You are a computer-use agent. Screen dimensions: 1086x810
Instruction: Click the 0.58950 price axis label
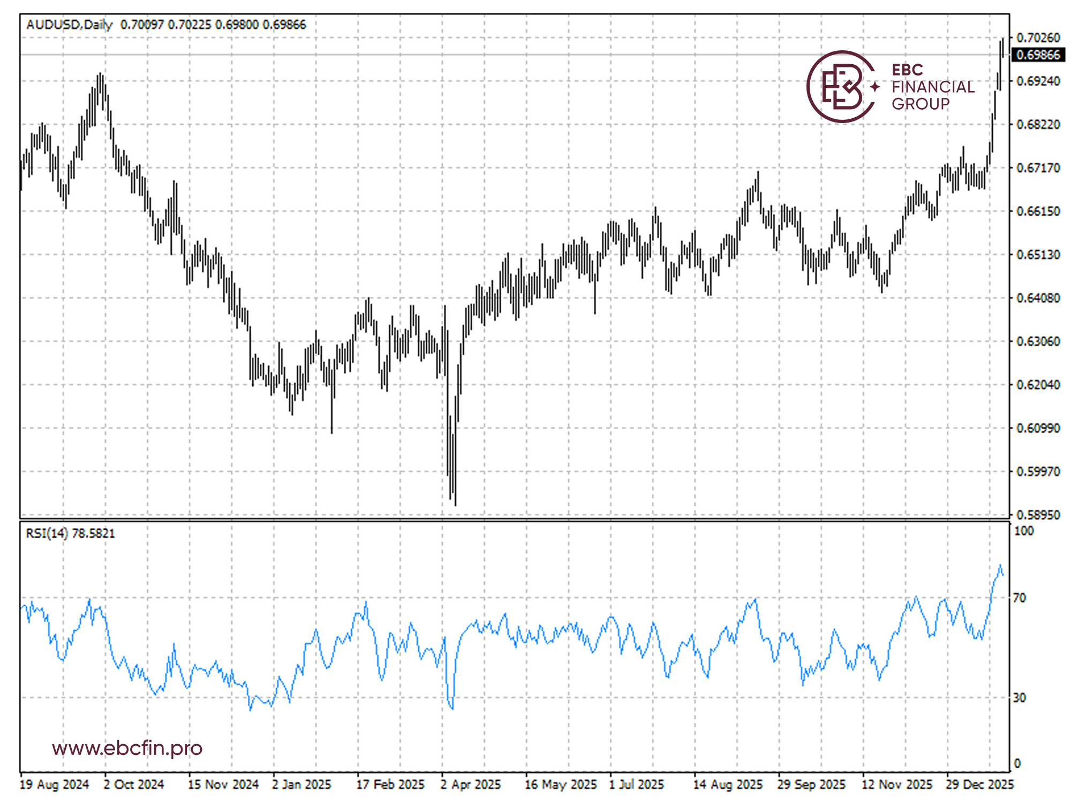click(x=1037, y=515)
